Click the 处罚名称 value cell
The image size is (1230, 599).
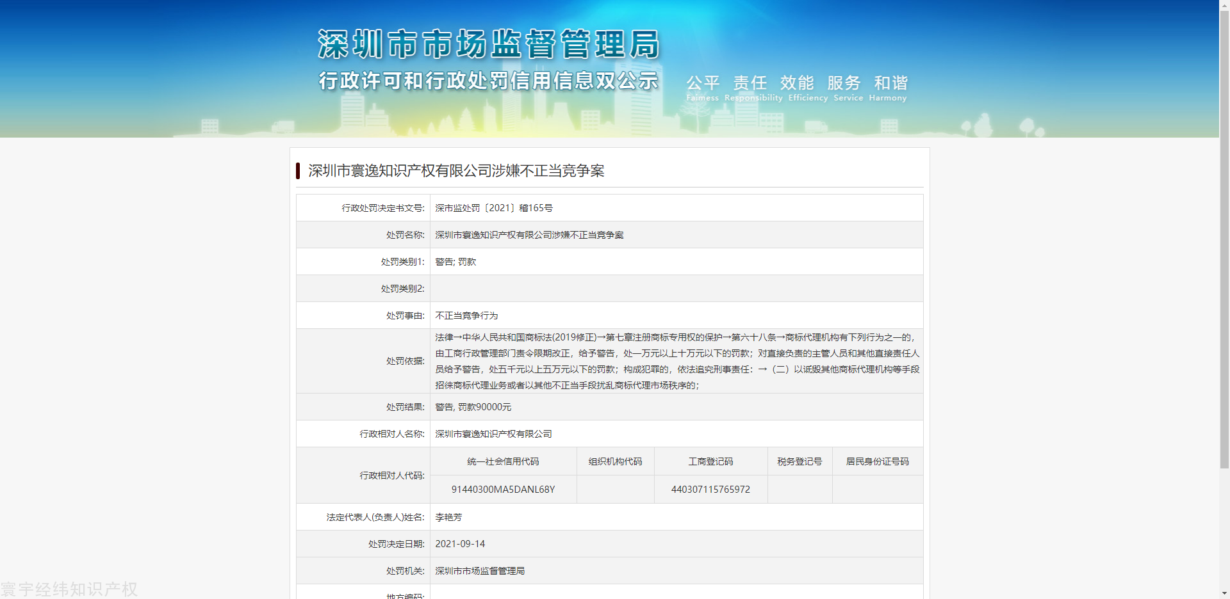676,235
